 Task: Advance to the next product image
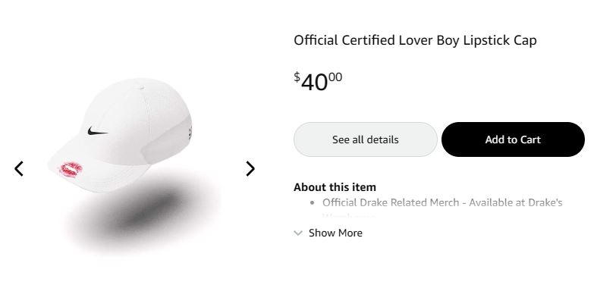click(x=250, y=168)
